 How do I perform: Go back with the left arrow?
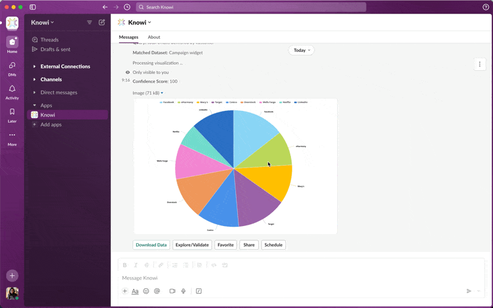click(105, 7)
